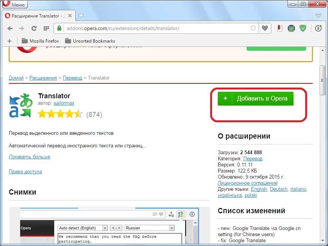Screen dimensions: 328x246
Task: Add page to bookmarks with heart icon
Action: click(265, 28)
